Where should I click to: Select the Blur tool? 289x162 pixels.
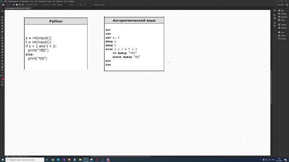tap(2, 49)
